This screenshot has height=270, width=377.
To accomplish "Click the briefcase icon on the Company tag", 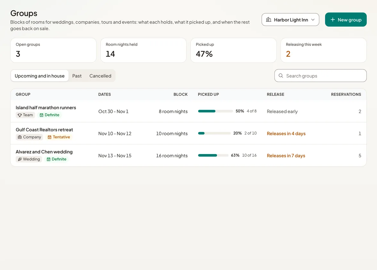I will [20, 137].
